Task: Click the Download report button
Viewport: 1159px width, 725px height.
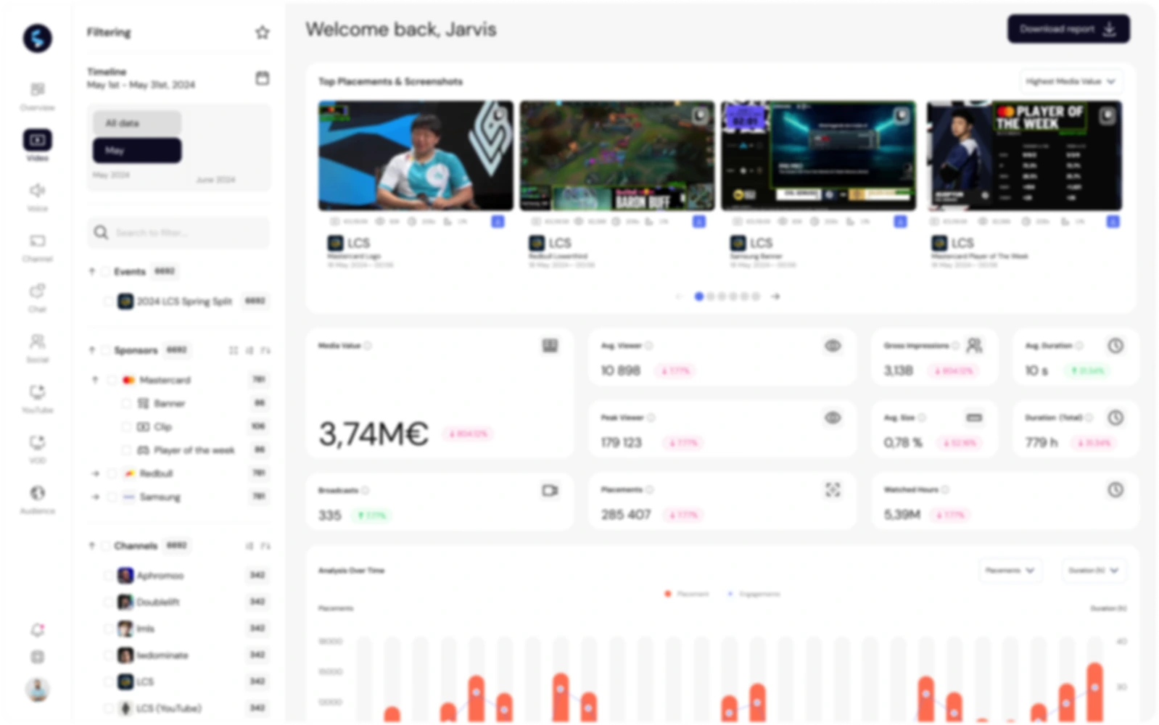Action: pyautogui.click(x=1068, y=29)
